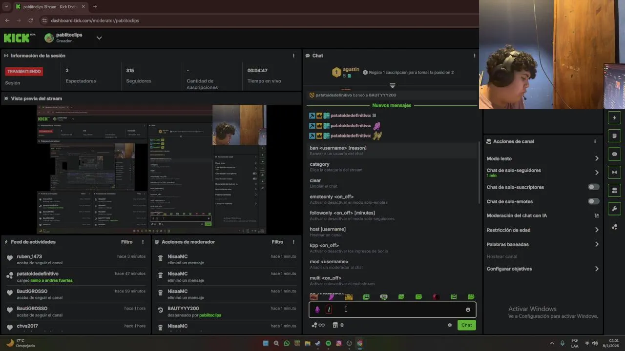Viewport: 625px width, 351px height.
Task: Open Acciones de moderador Filtro
Action: point(277,242)
